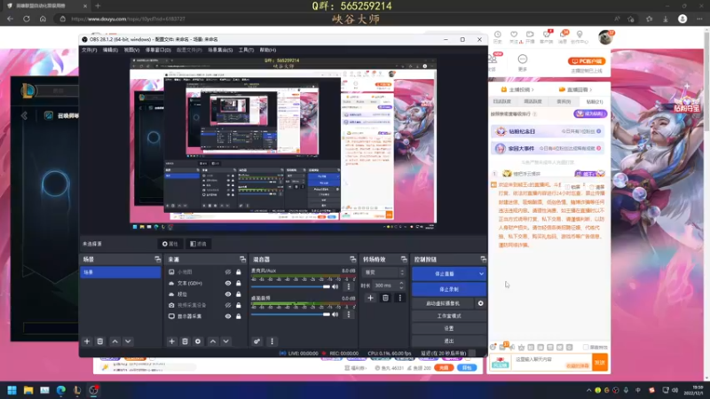Open the View (V) menu in OBS
Image resolution: width=710 pixels, height=399 pixels.
point(131,50)
